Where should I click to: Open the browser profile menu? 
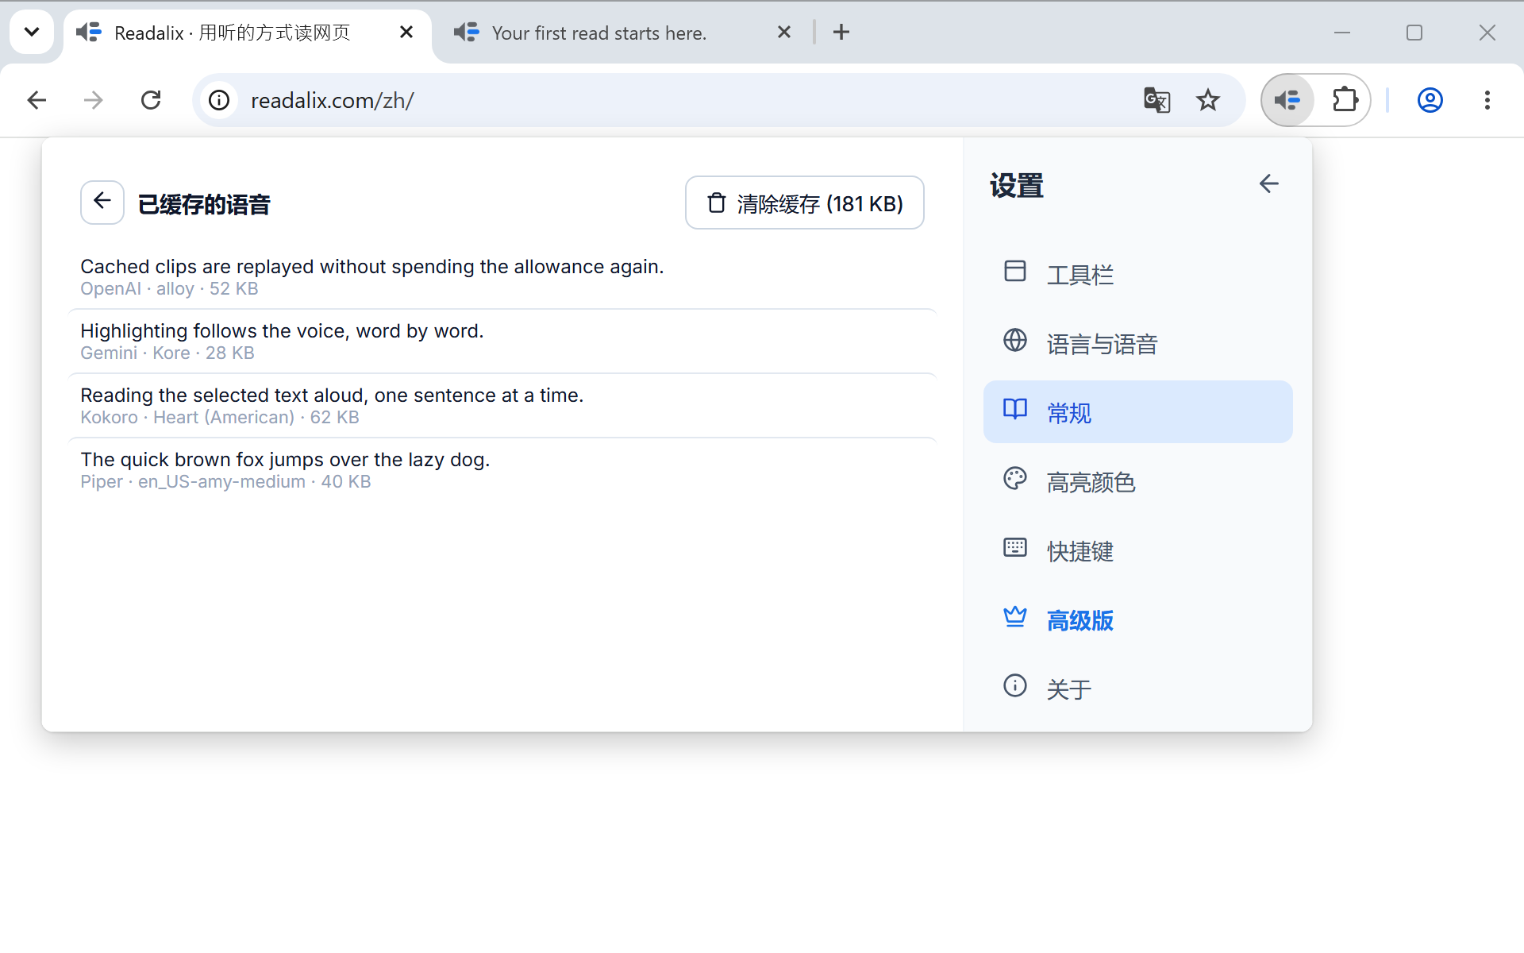1430,100
